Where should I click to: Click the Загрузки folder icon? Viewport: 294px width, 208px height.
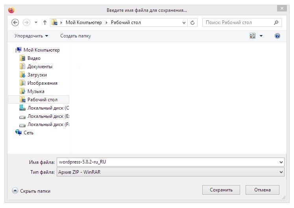coord(22,74)
